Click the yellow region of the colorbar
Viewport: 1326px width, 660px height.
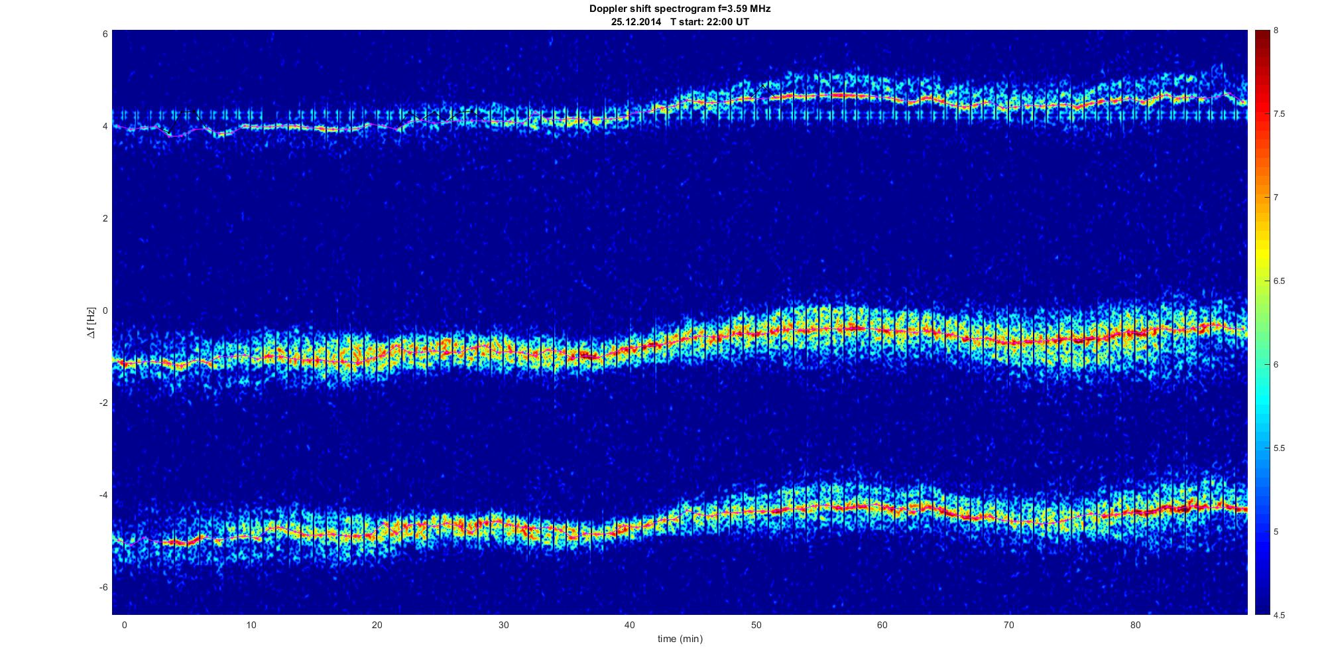(1262, 255)
